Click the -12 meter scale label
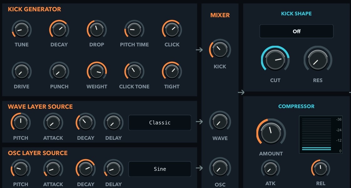The height and width of the screenshot is (188, 351). pos(339,141)
